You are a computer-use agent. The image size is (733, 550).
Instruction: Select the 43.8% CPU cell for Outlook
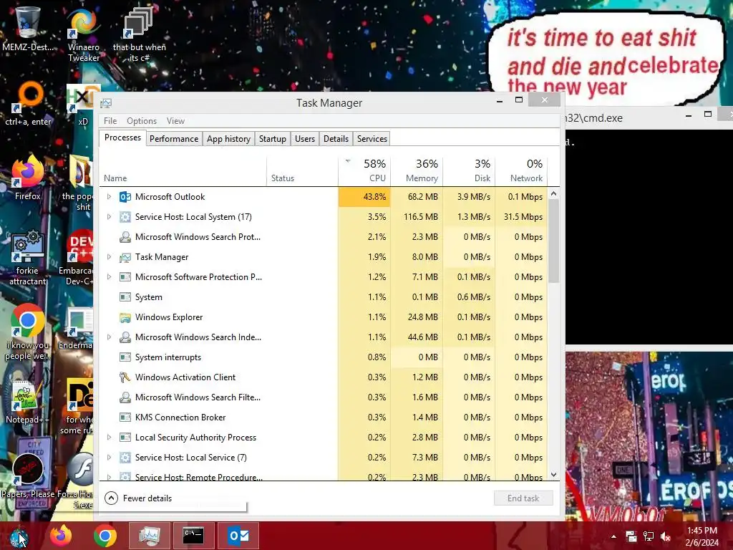pyautogui.click(x=364, y=197)
